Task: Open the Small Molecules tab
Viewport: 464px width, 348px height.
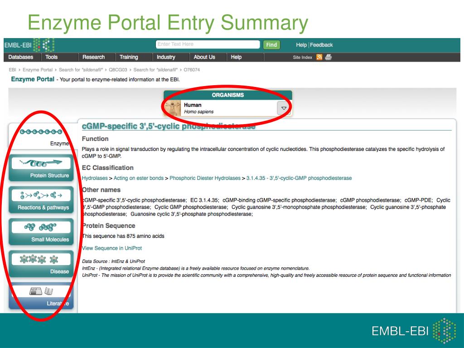Action: coord(41,232)
